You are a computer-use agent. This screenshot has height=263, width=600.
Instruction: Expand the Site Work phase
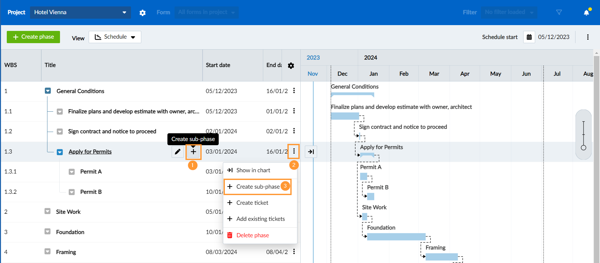[47, 211]
